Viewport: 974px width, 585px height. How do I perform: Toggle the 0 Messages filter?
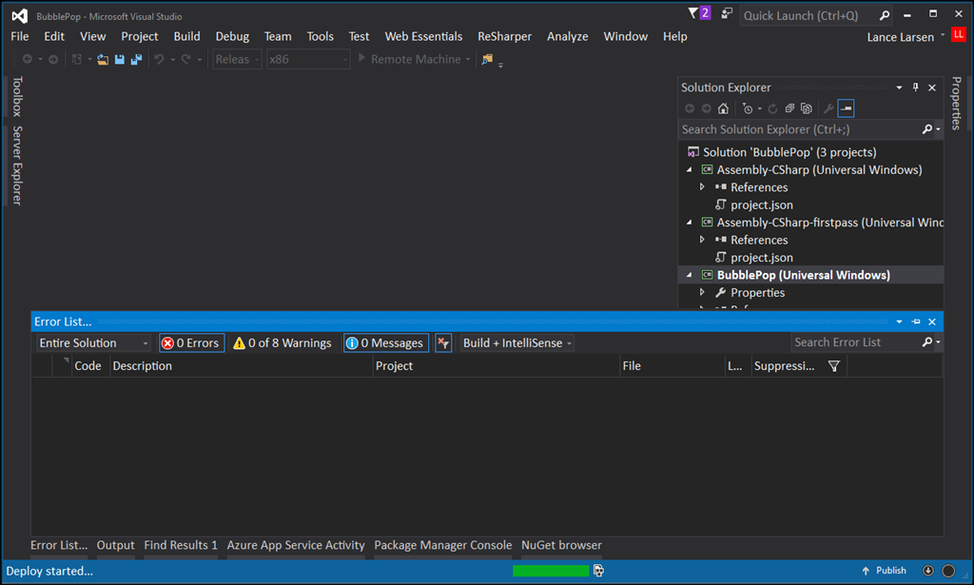386,342
